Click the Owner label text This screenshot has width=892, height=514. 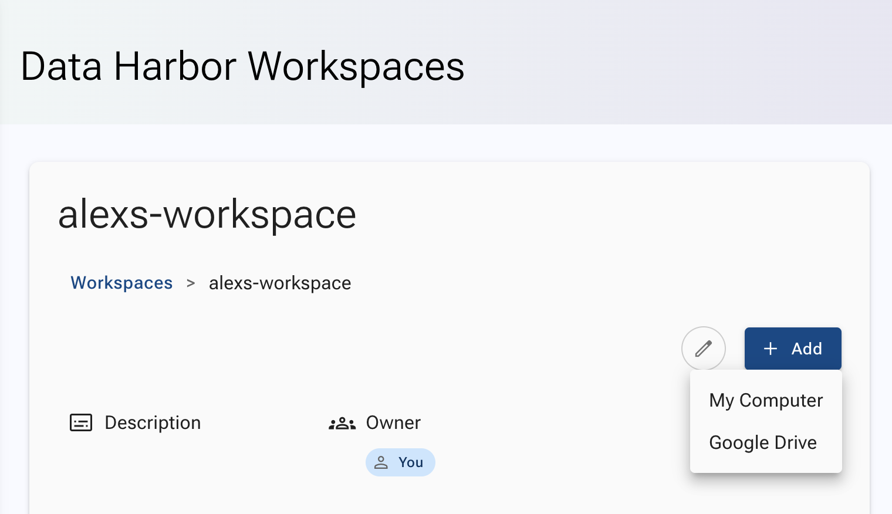393,422
